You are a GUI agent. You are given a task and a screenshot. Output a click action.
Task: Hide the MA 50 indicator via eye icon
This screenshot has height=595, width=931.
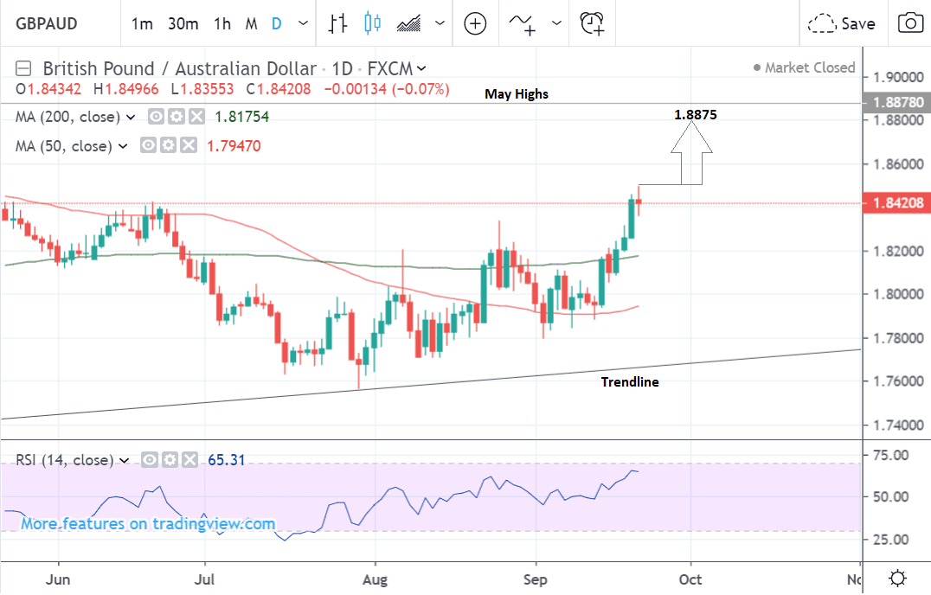coord(149,146)
